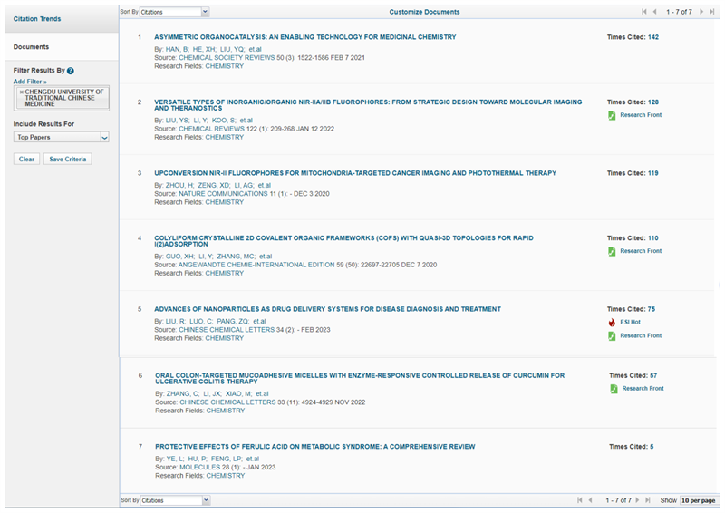
Task: Go to first page using top pagination
Action: coord(643,12)
